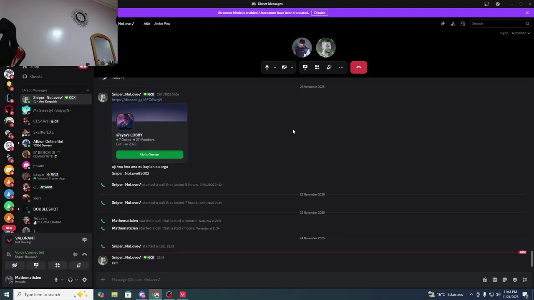The width and height of the screenshot is (534, 300).
Task: Open the apps launcher in message bar
Action: click(525, 280)
